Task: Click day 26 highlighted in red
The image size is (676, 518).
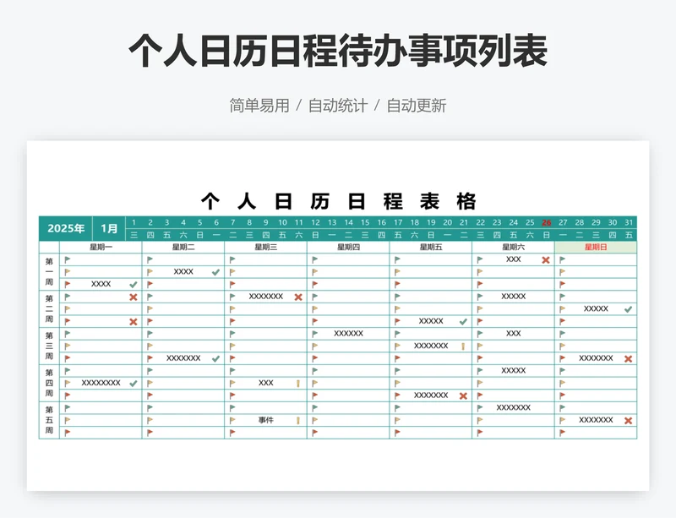Action: 546,222
